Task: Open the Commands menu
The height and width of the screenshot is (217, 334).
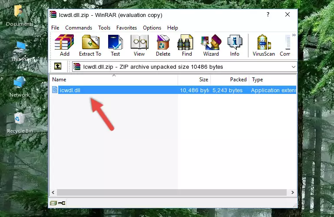Action: tap(79, 28)
